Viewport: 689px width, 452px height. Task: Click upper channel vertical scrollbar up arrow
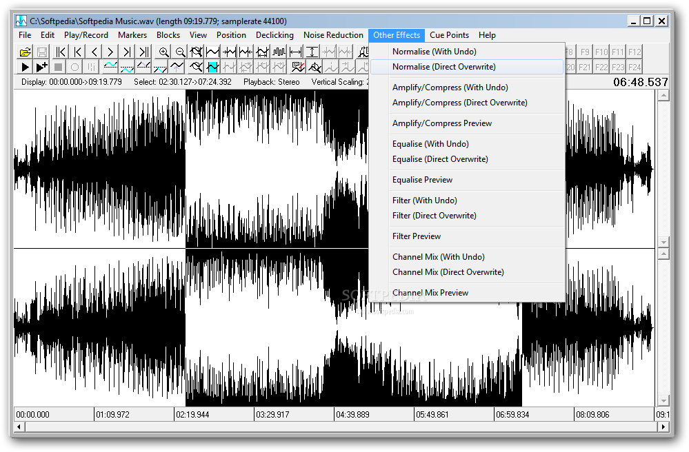663,95
